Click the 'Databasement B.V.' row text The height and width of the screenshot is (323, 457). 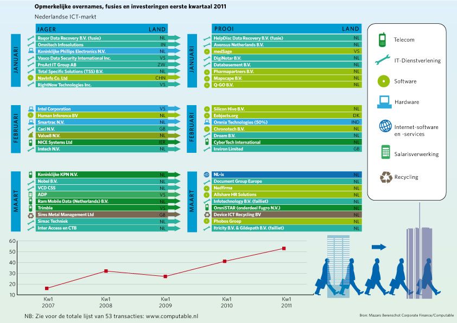[232, 65]
